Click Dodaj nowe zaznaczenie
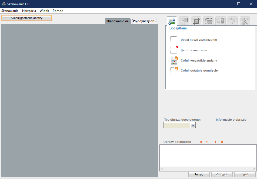This screenshot has width=257, height=179. [x=199, y=40]
